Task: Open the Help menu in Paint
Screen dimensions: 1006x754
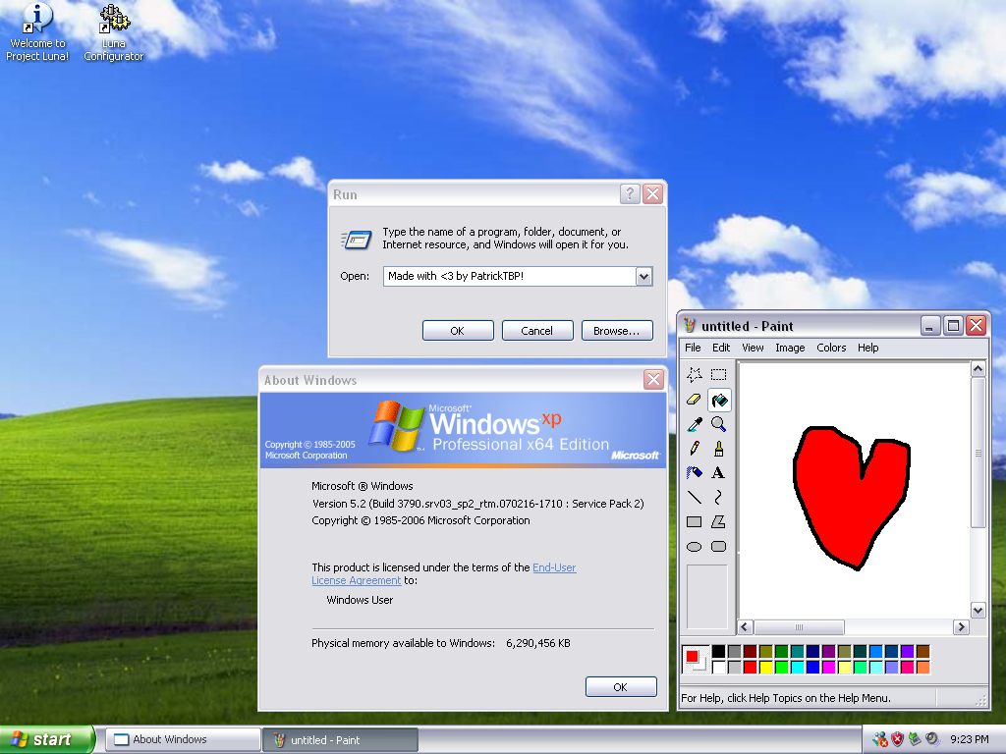Action: point(868,348)
